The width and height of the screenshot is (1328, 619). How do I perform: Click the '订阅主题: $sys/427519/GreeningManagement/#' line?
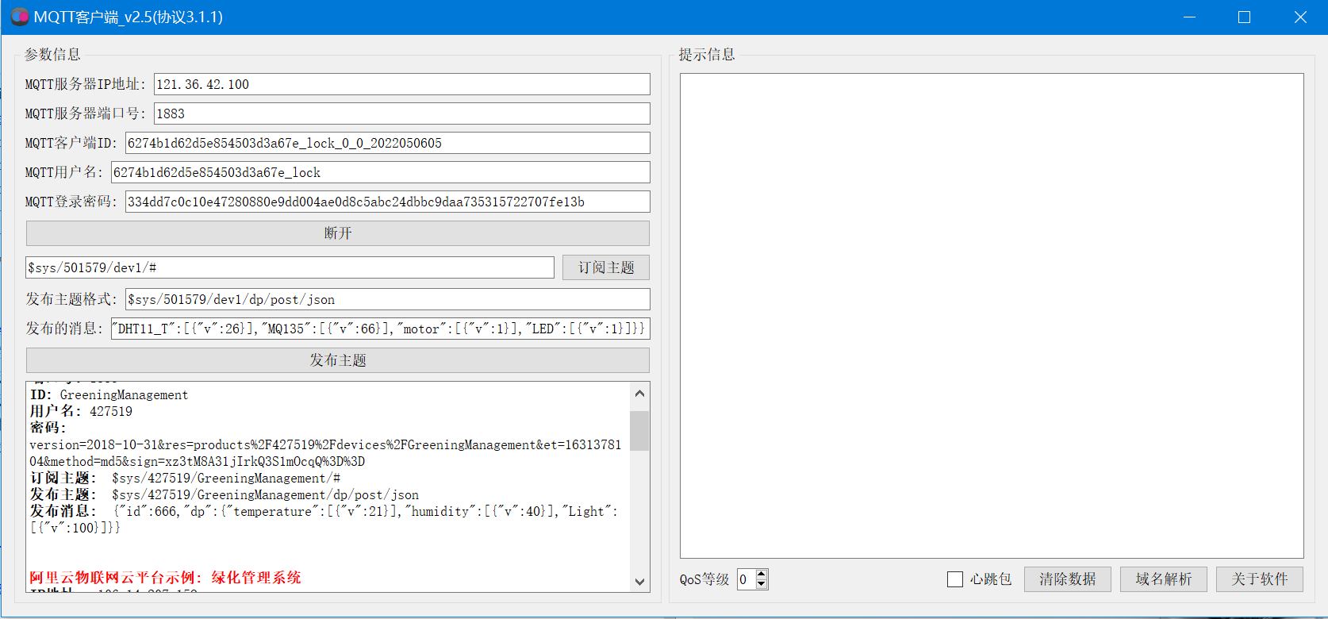(185, 478)
